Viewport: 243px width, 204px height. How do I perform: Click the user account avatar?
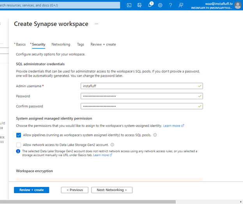[238, 5]
